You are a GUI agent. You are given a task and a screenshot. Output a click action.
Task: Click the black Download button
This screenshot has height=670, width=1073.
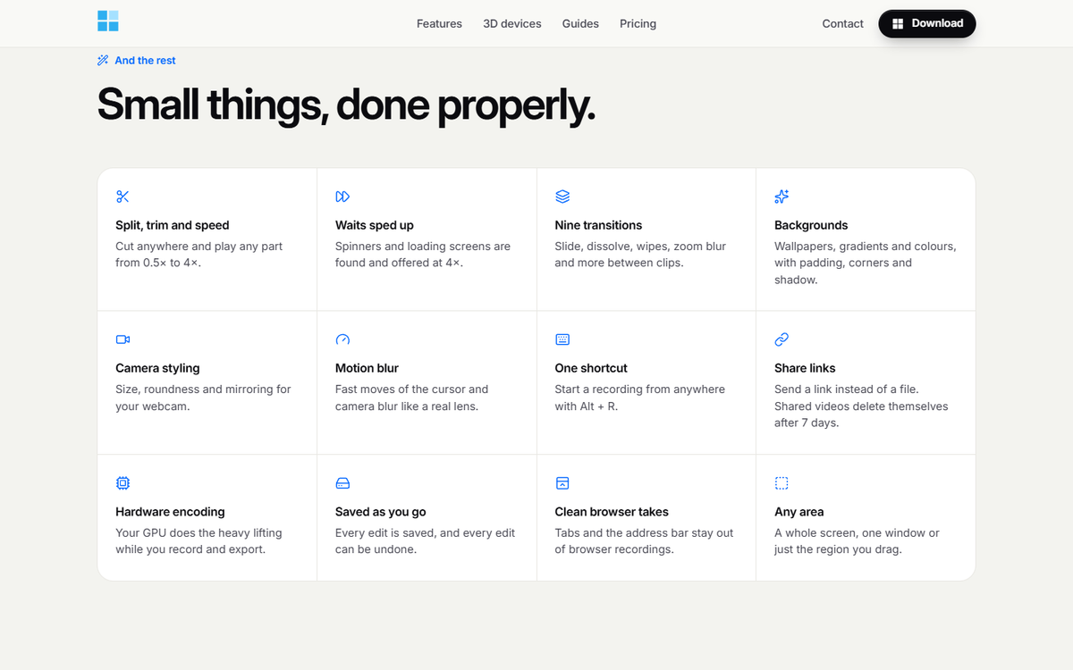pos(927,24)
